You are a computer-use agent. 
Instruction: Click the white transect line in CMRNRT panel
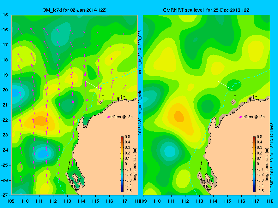(225, 85)
